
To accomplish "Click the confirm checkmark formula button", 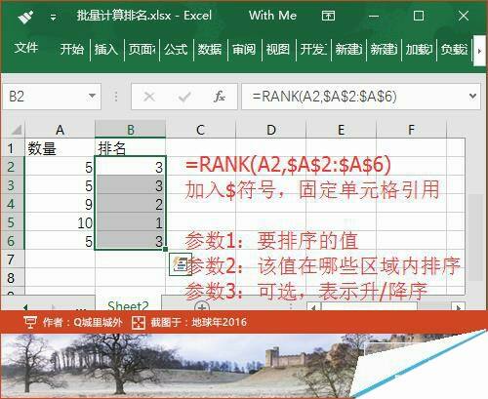I will click(184, 97).
